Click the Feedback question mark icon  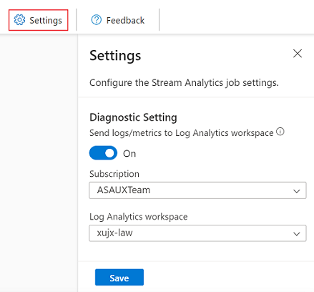click(97, 20)
